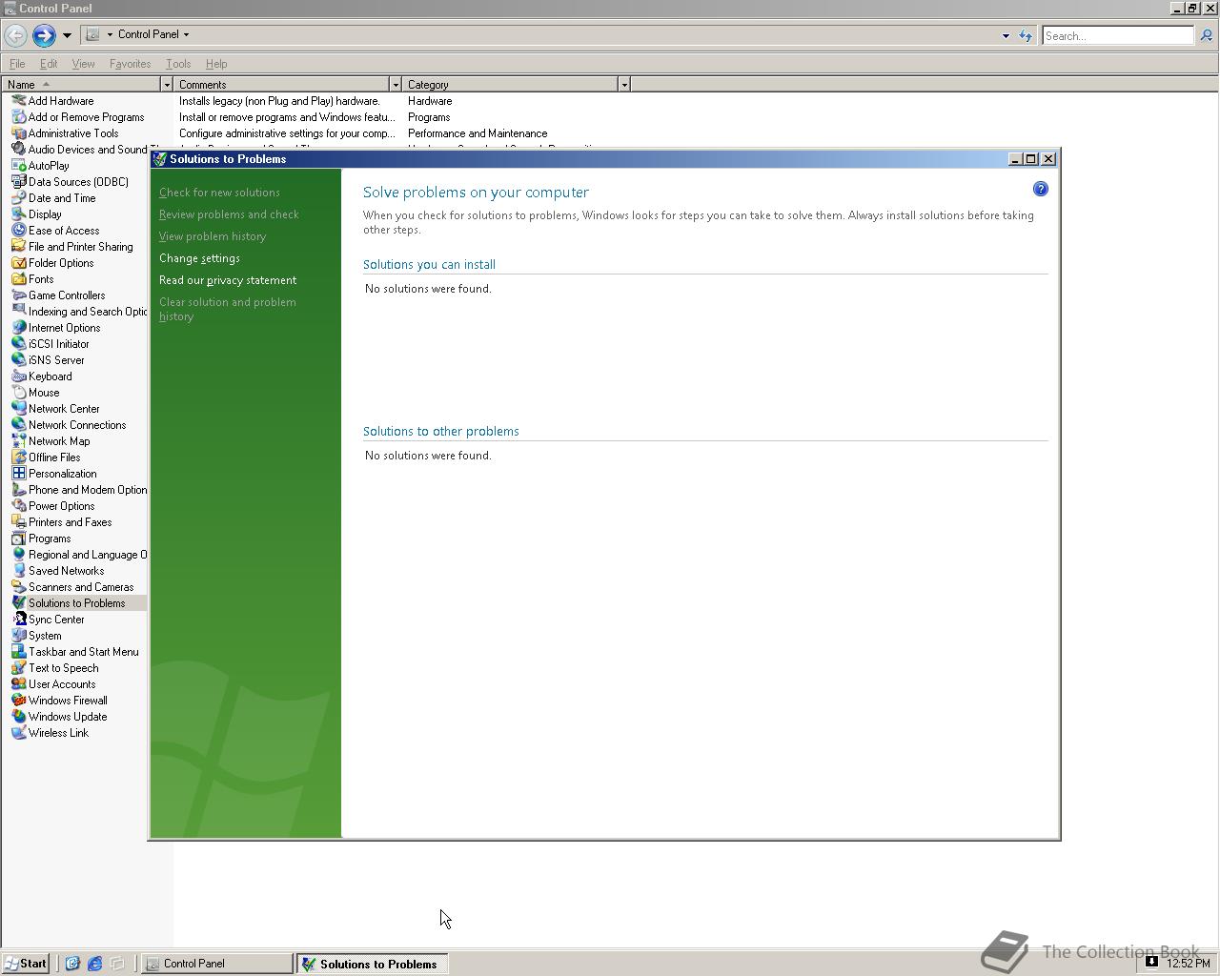The height and width of the screenshot is (976, 1220).
Task: Open the Favorites menu
Action: pos(130,64)
